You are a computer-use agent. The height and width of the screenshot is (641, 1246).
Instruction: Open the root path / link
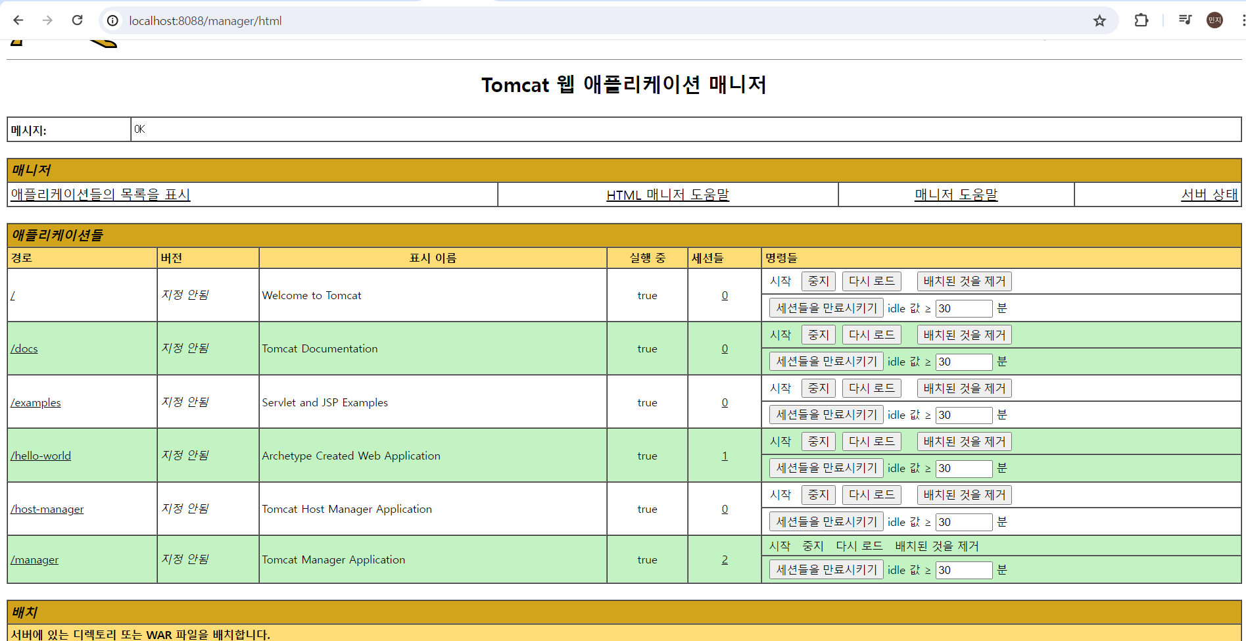coord(12,295)
